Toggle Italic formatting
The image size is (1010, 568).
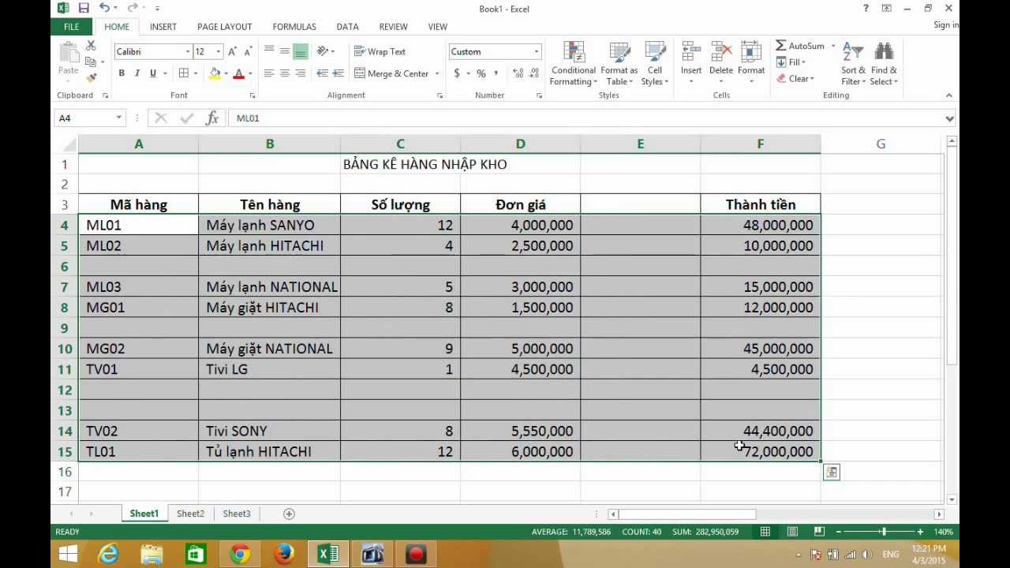click(x=137, y=73)
